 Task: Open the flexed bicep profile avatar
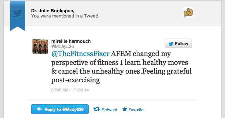point(188,12)
